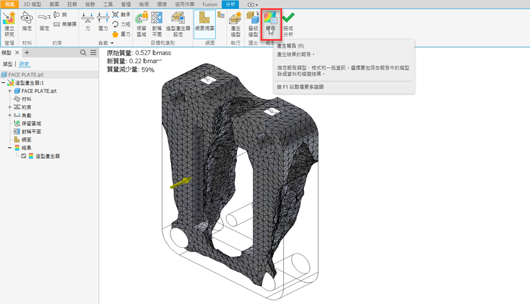Open the ribbon display options dropdown
The height and width of the screenshot is (304, 530).
click(x=252, y=5)
